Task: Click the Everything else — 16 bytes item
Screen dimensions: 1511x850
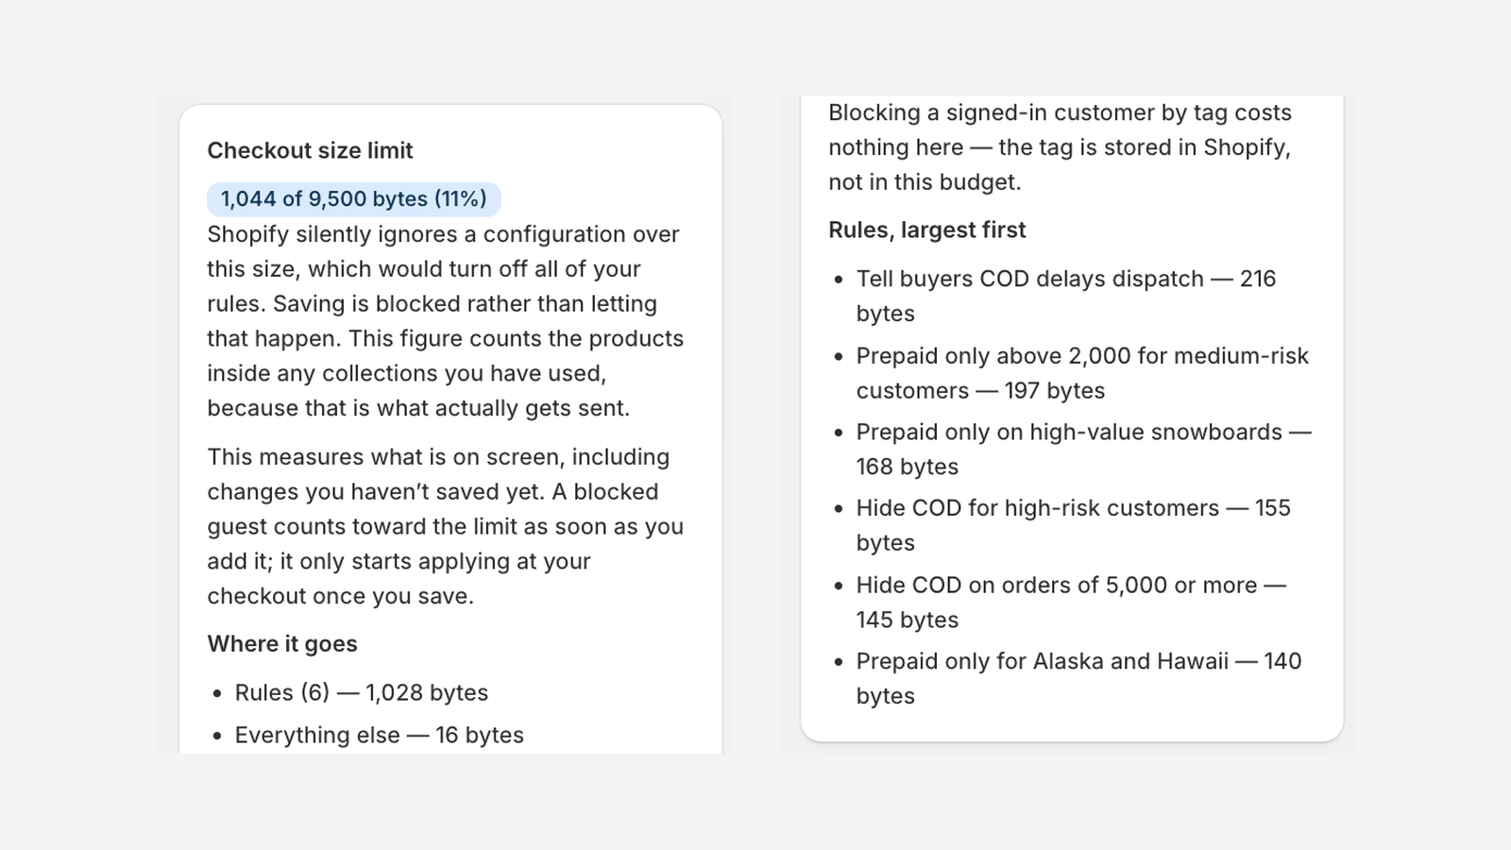Action: [379, 736]
